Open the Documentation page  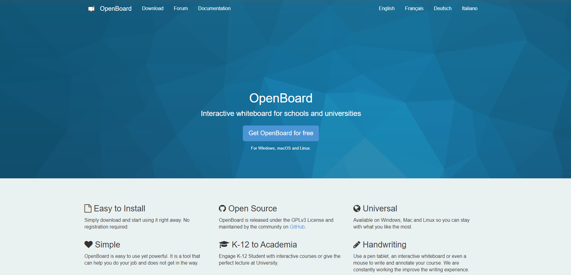point(214,9)
